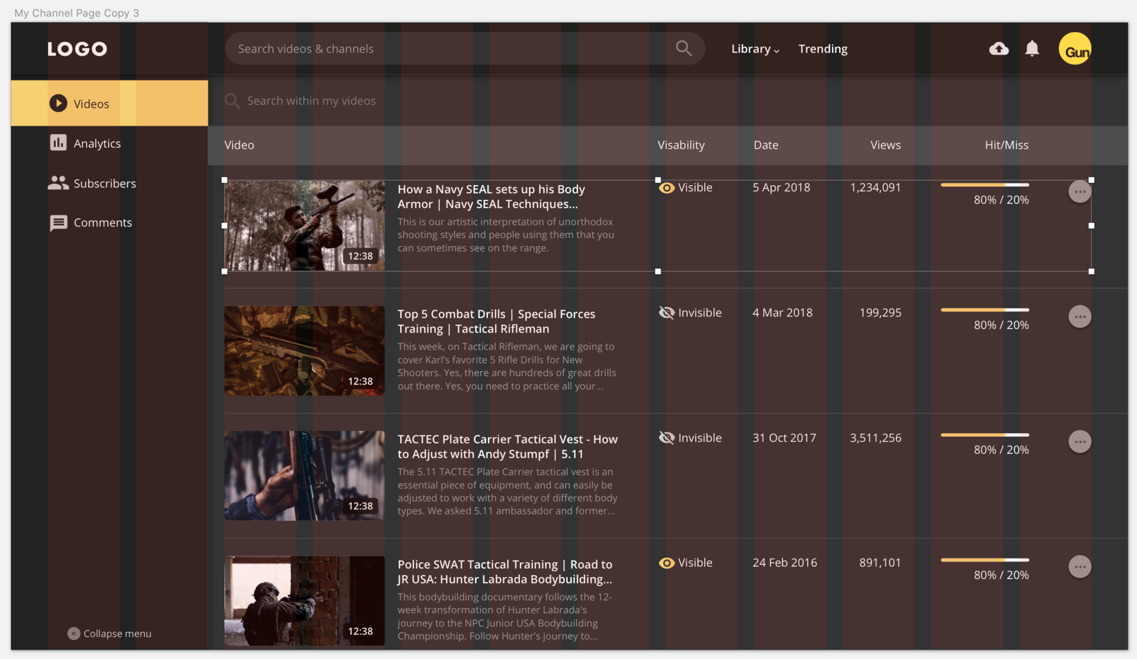The image size is (1137, 659).
Task: Open title 'Police SWAT Tactical Training'
Action: 505,571
